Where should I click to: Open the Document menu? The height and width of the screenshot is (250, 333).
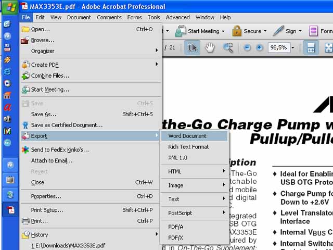click(x=79, y=17)
